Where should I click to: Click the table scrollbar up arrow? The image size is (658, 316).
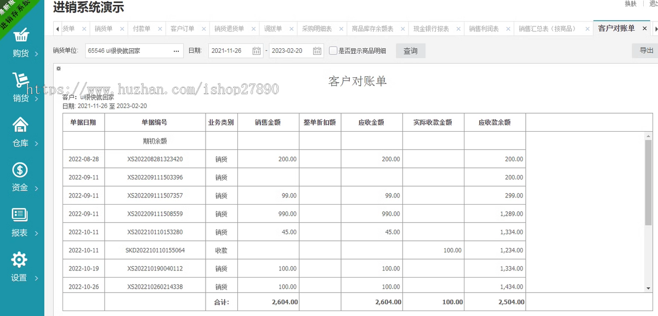(x=649, y=136)
